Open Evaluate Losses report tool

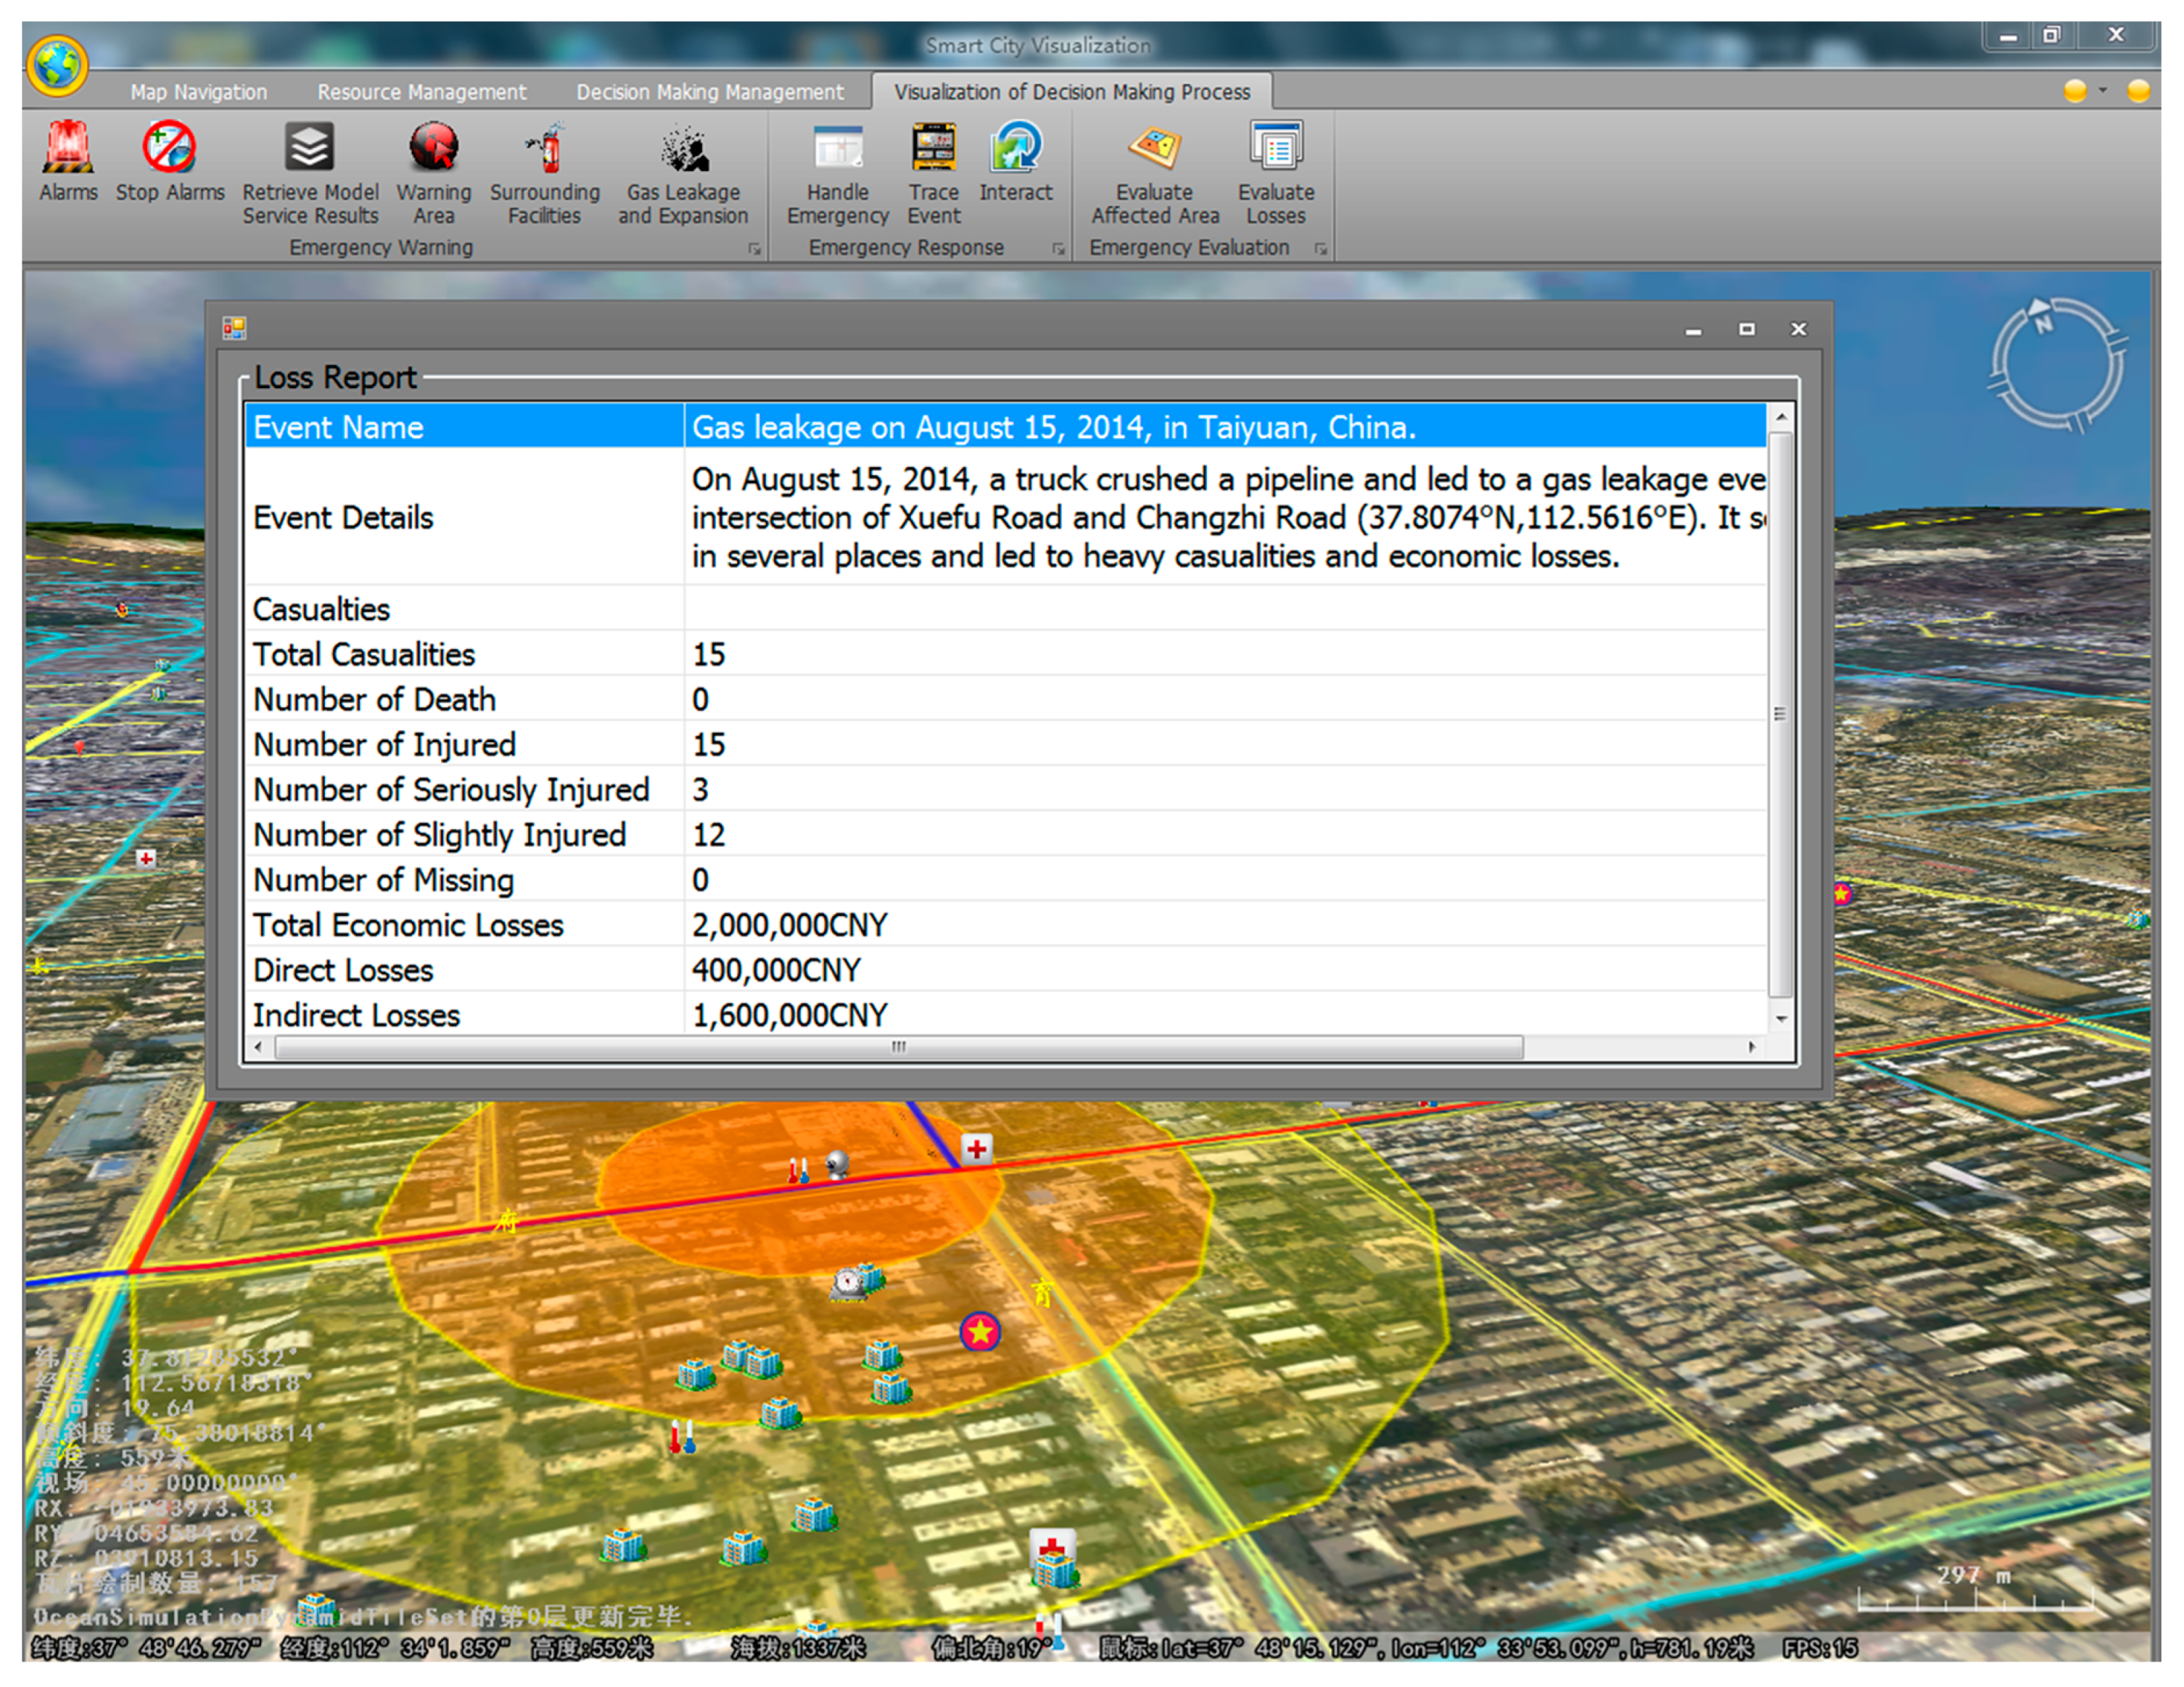(x=1276, y=147)
